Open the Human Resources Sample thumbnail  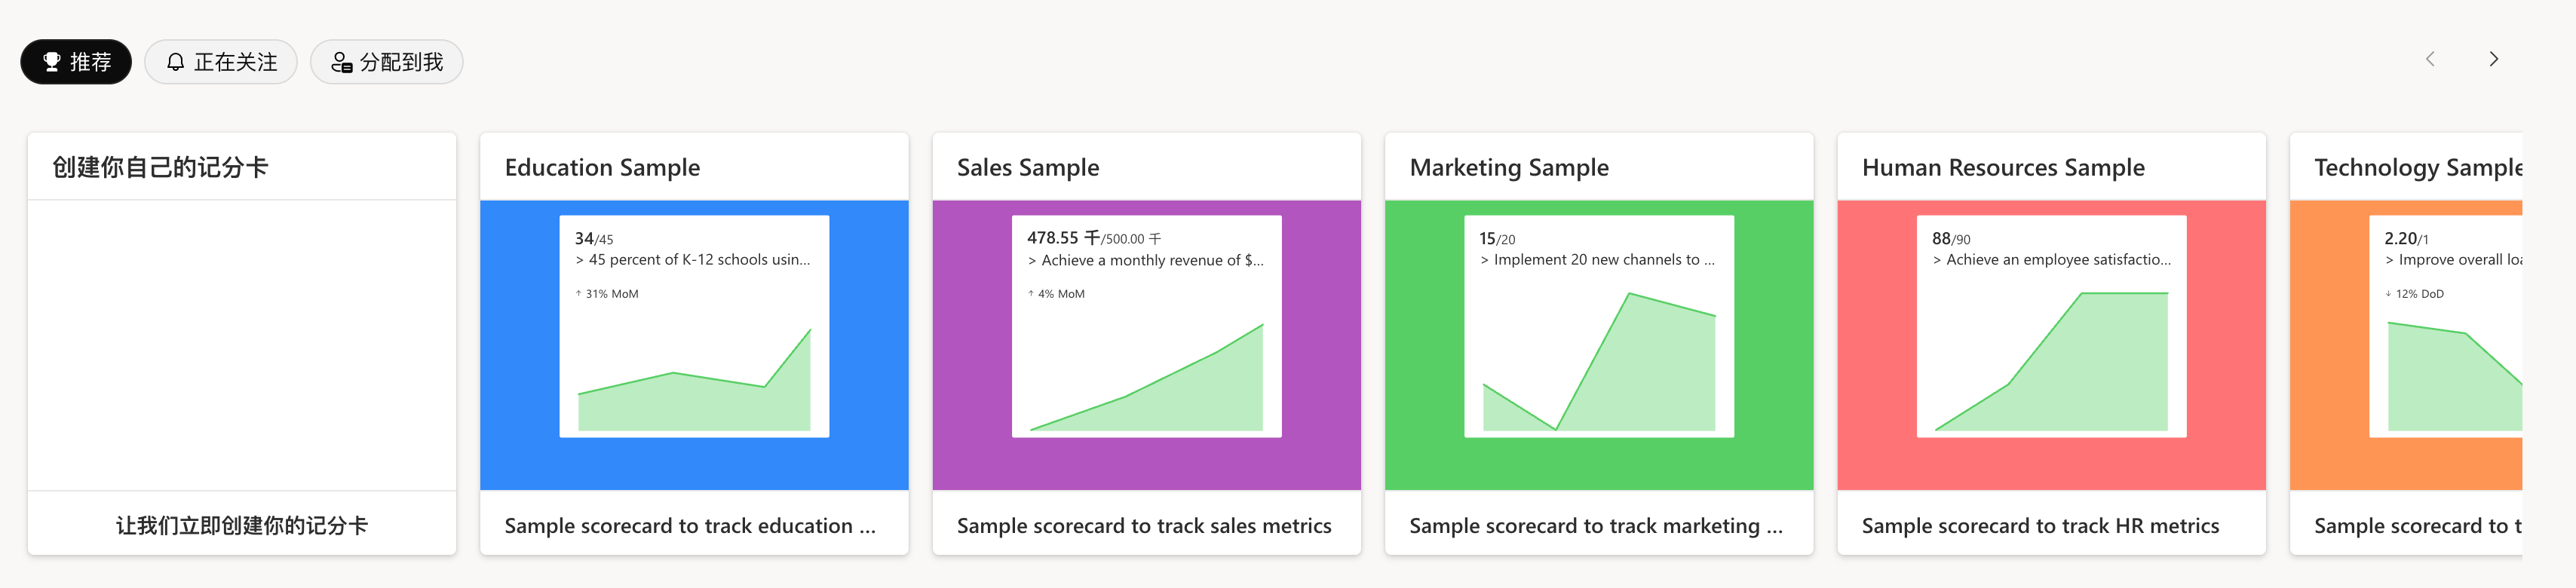click(x=2051, y=327)
